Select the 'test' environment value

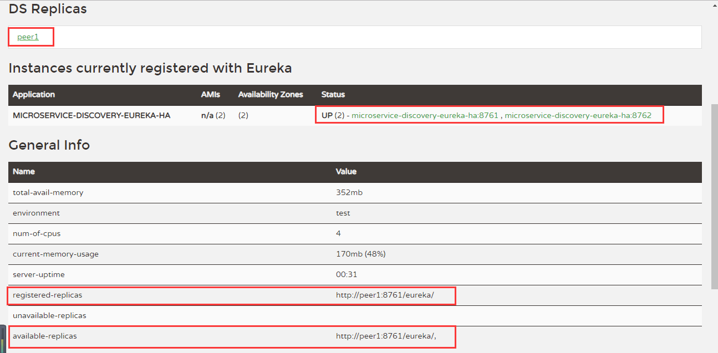point(343,213)
